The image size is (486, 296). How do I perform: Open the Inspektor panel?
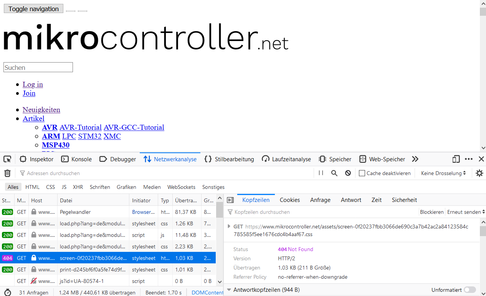(x=37, y=159)
